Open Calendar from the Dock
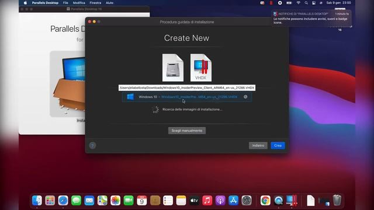The image size is (374, 210). click(x=141, y=201)
